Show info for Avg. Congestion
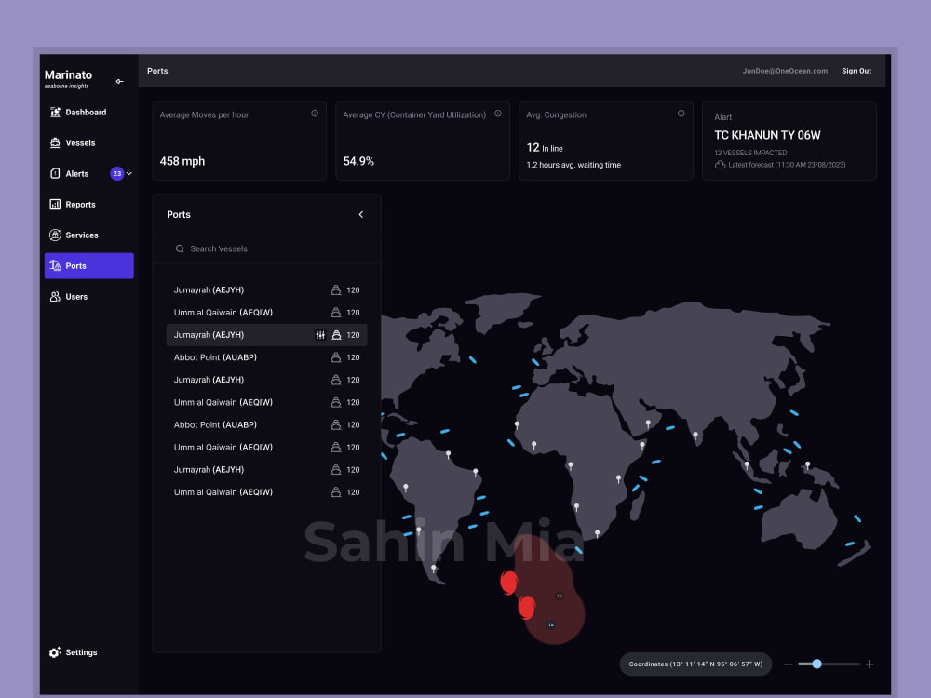Viewport: 931px width, 698px height. [x=681, y=114]
